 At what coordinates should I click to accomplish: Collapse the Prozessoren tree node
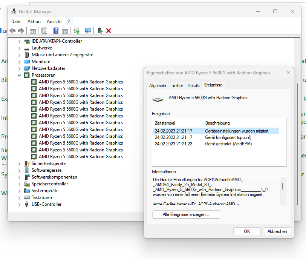19,75
